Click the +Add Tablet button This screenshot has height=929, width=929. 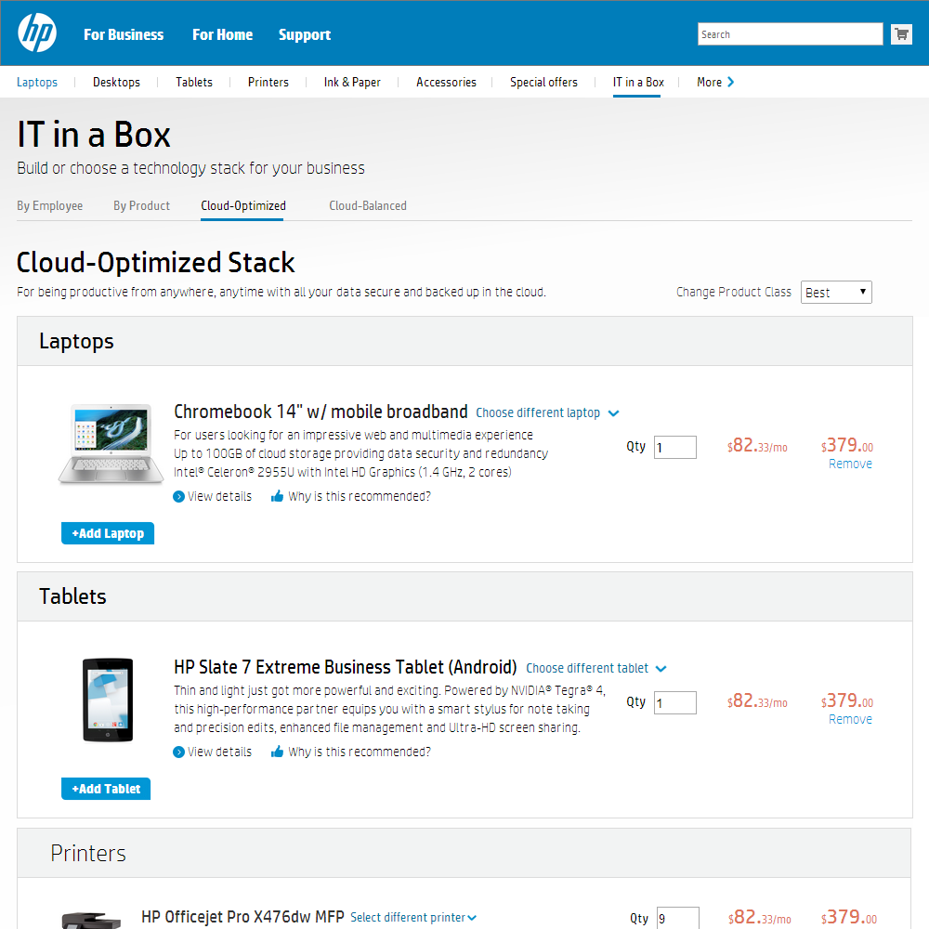[105, 788]
